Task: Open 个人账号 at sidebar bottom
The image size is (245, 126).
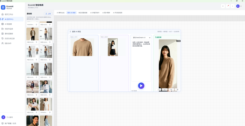Action: (12, 117)
